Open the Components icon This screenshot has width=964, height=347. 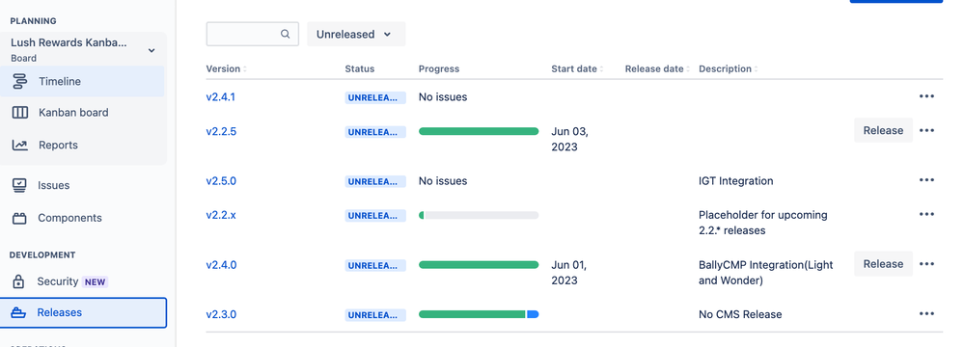pyautogui.click(x=19, y=218)
